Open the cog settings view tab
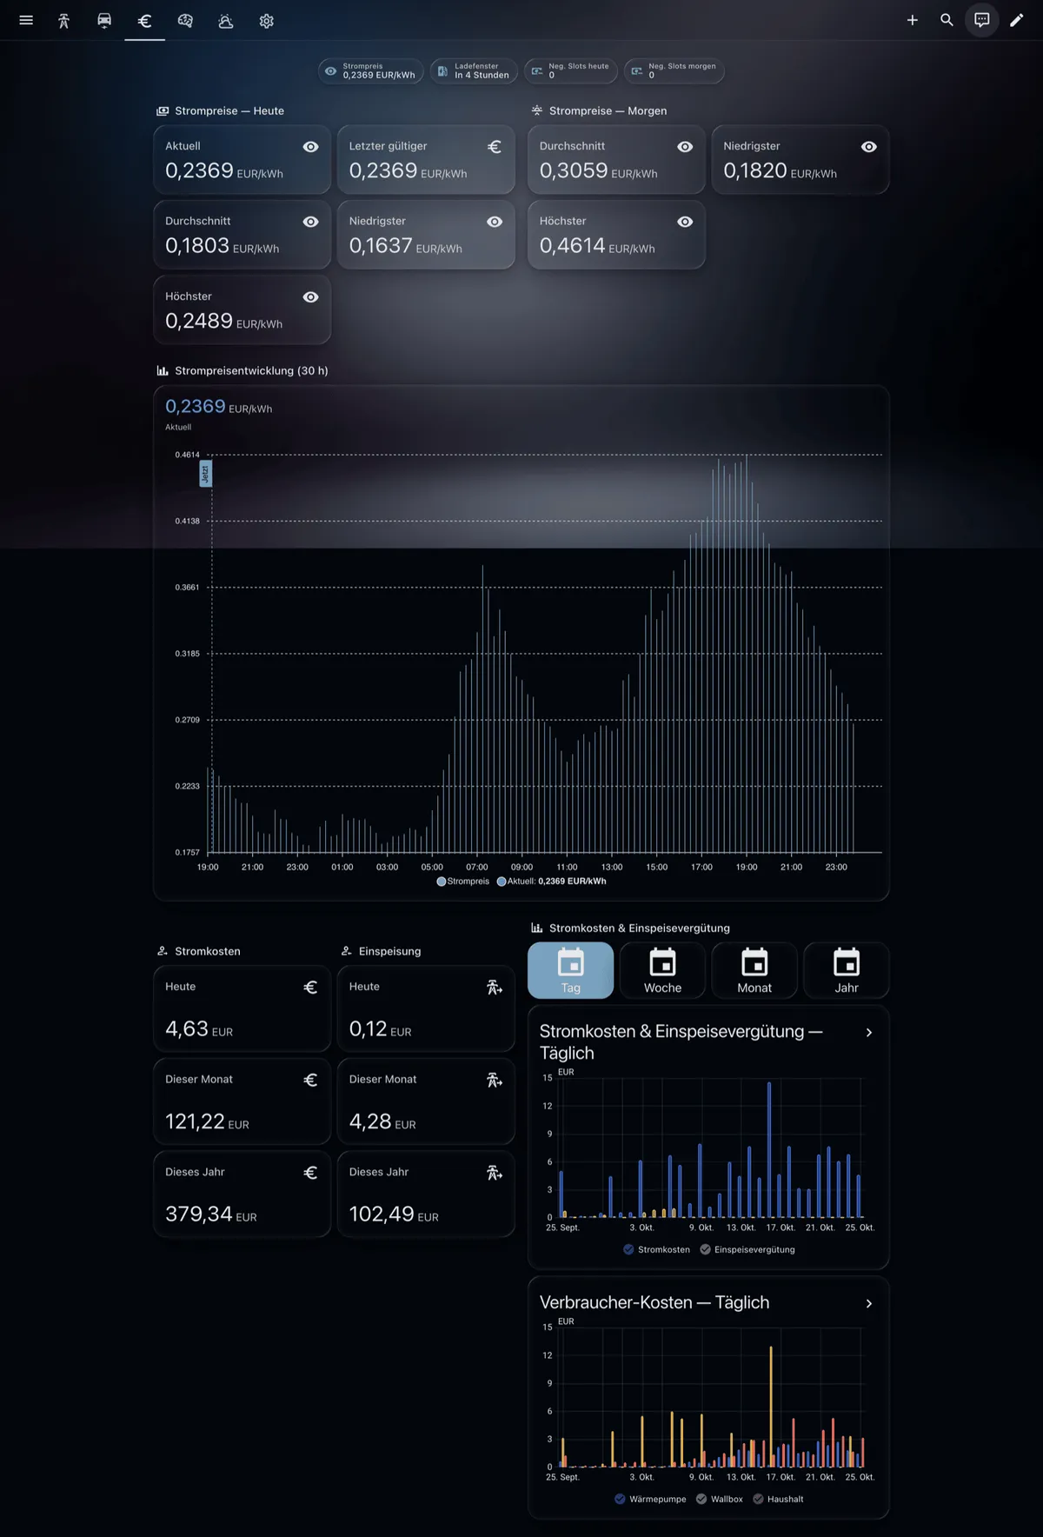This screenshot has height=1537, width=1043. pos(267,21)
